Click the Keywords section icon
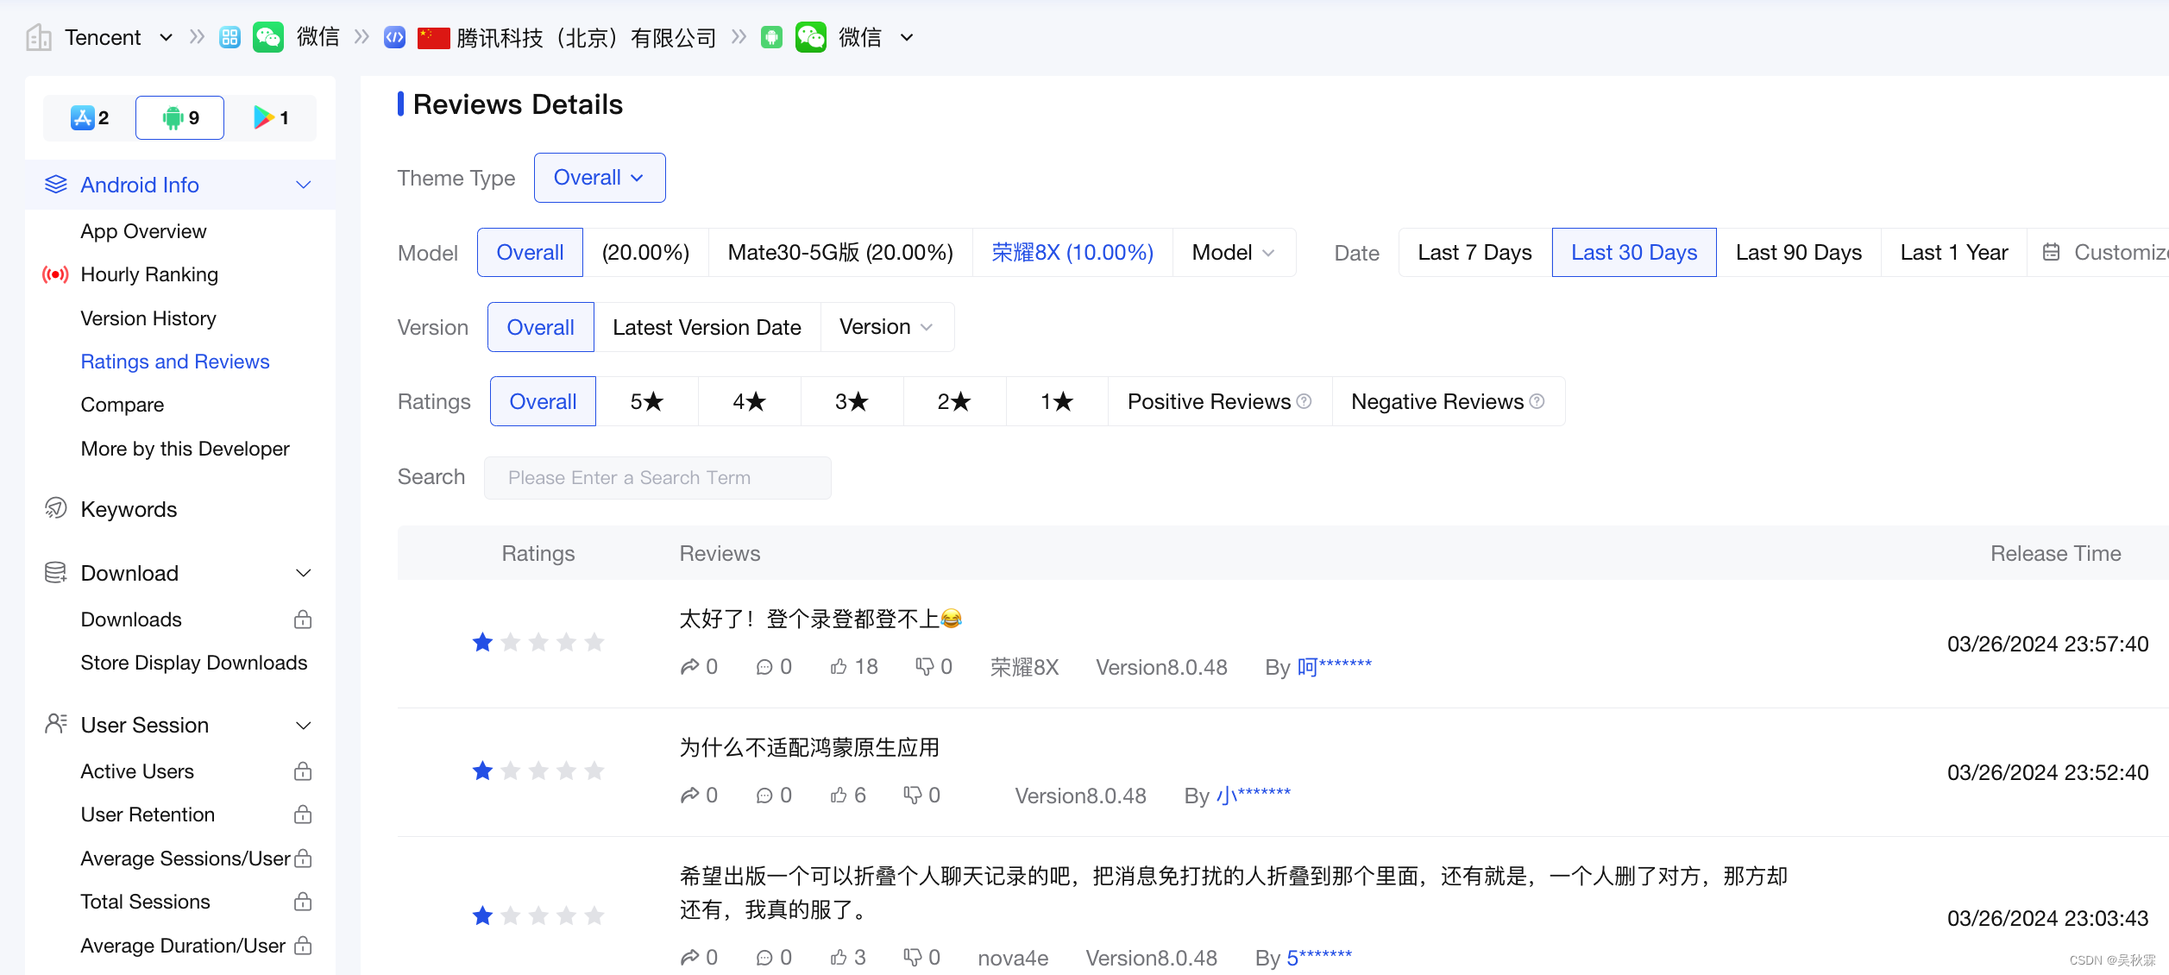 pyautogui.click(x=54, y=509)
